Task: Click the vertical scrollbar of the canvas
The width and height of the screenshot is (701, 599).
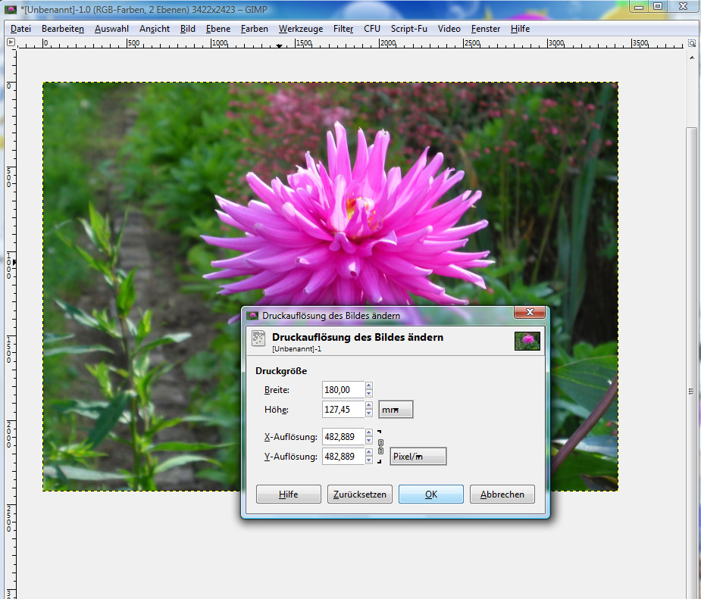Action: pos(692,303)
